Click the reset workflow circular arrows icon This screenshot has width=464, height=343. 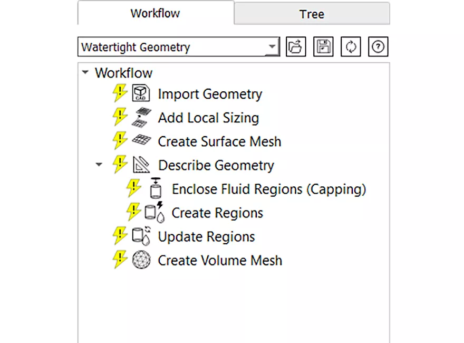point(351,46)
